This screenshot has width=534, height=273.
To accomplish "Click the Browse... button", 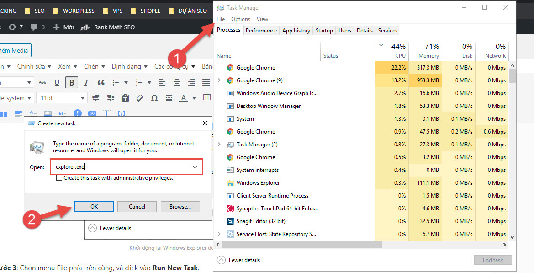I will 180,207.
